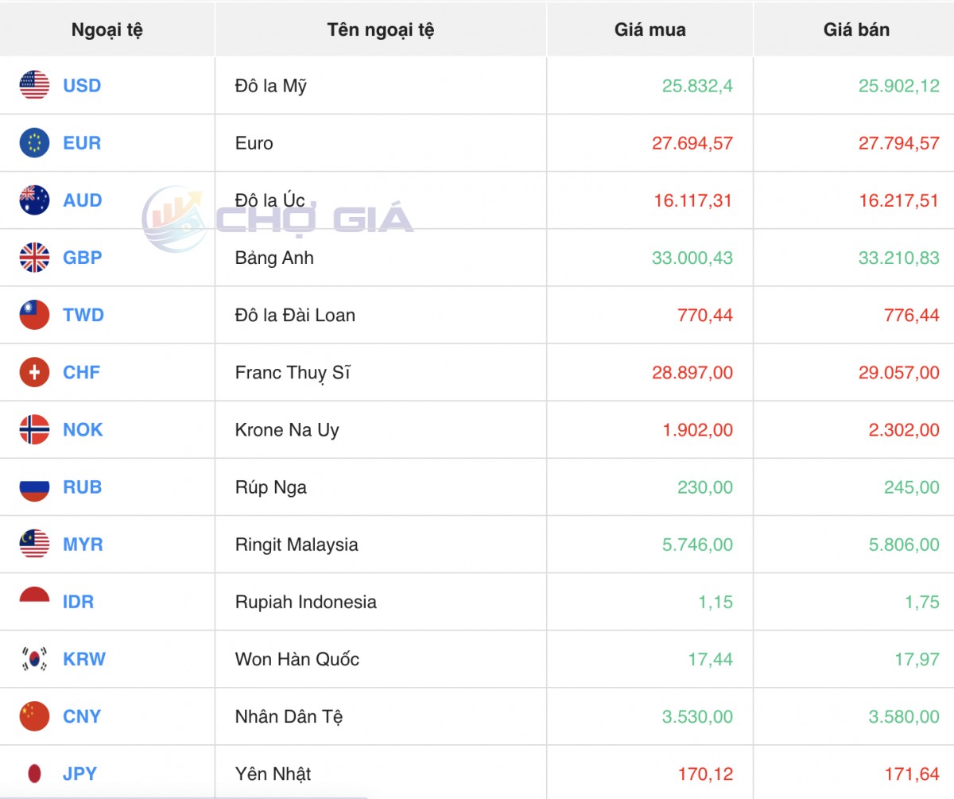Click the Australian flag icon
The width and height of the screenshot is (954, 799).
(x=34, y=200)
